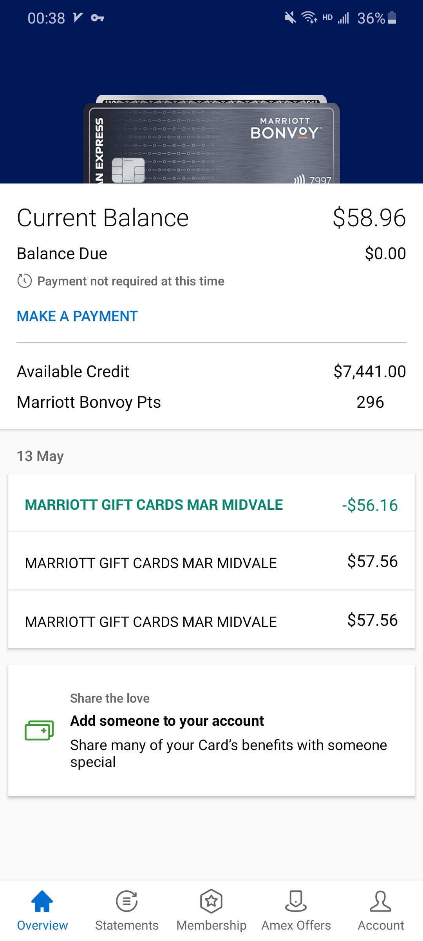Tap the VPN key status icon
The height and width of the screenshot is (941, 423).
point(98,18)
